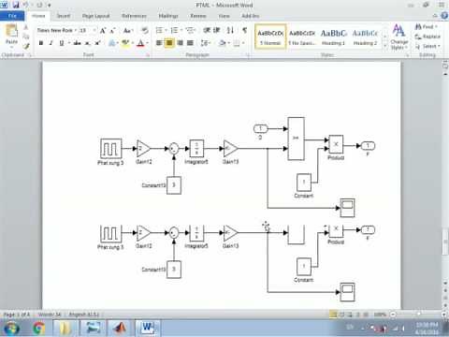Toggle superscript formatting
The image size is (449, 337).
click(x=97, y=43)
